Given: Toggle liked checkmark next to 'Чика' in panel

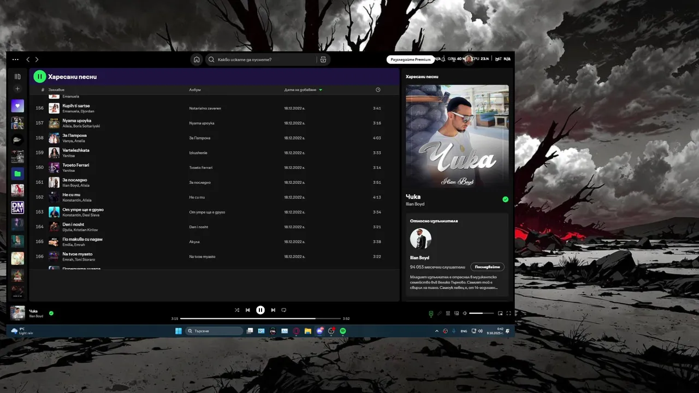Looking at the screenshot, I should [x=505, y=199].
